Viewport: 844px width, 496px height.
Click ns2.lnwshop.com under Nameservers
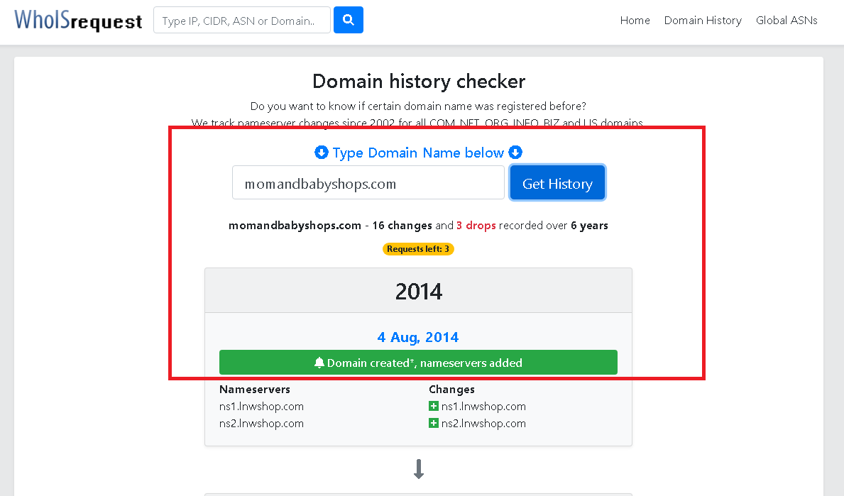click(x=261, y=424)
